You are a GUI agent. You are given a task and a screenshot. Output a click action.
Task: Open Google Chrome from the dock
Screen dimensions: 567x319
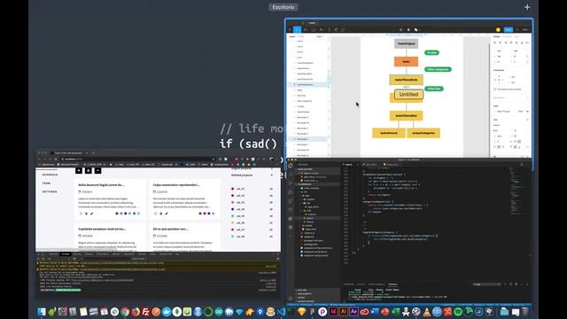coord(125,311)
